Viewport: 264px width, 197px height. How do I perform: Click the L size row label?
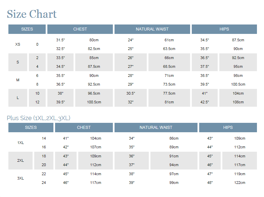pyautogui.click(x=18, y=98)
